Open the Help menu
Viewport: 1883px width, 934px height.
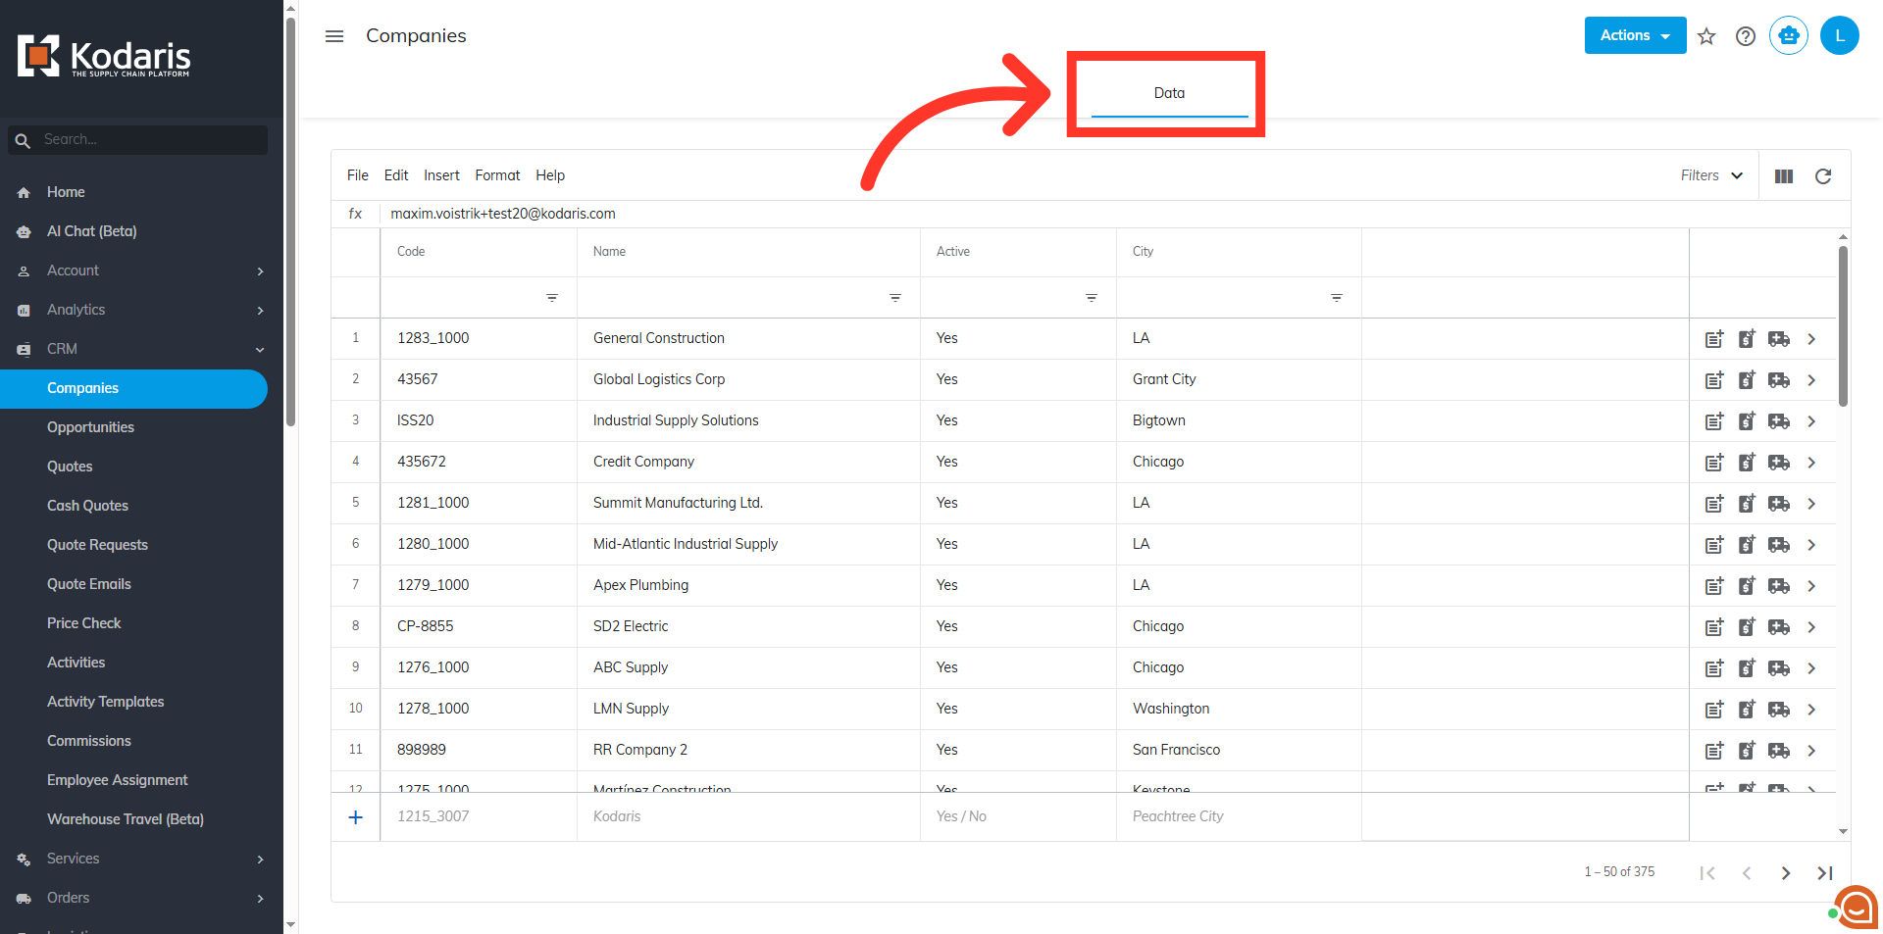550,175
